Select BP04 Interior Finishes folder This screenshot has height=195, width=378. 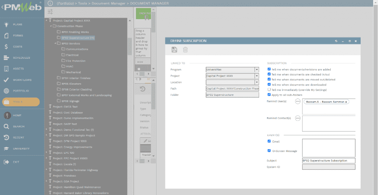click(x=76, y=78)
